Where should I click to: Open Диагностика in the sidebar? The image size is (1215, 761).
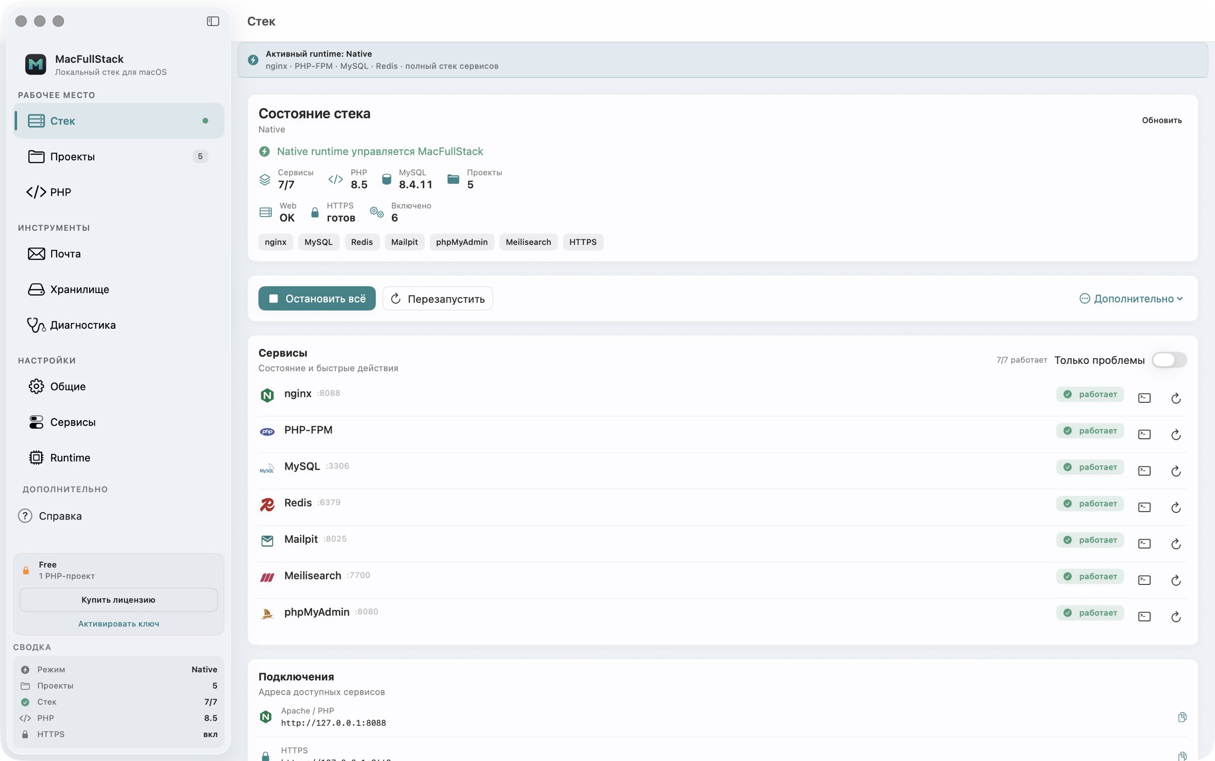point(118,325)
